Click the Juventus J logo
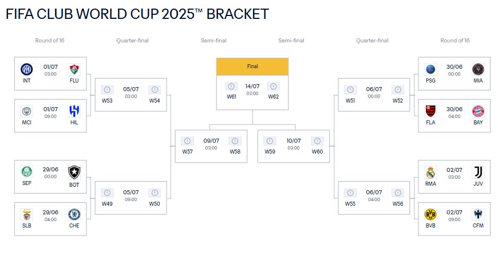The height and width of the screenshot is (263, 498). coord(478,172)
